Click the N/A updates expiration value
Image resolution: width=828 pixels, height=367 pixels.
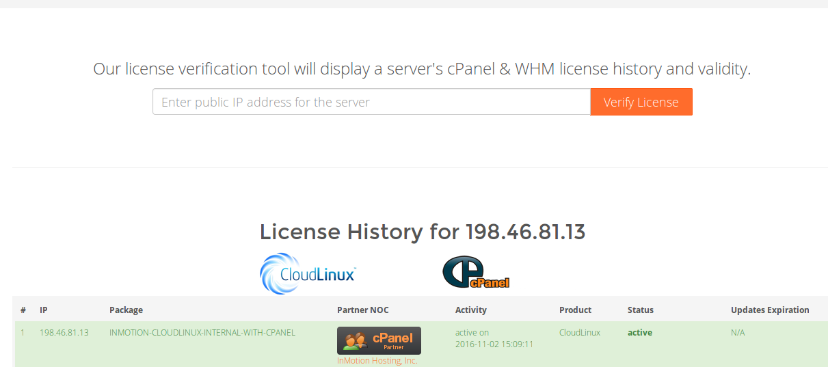click(x=738, y=333)
